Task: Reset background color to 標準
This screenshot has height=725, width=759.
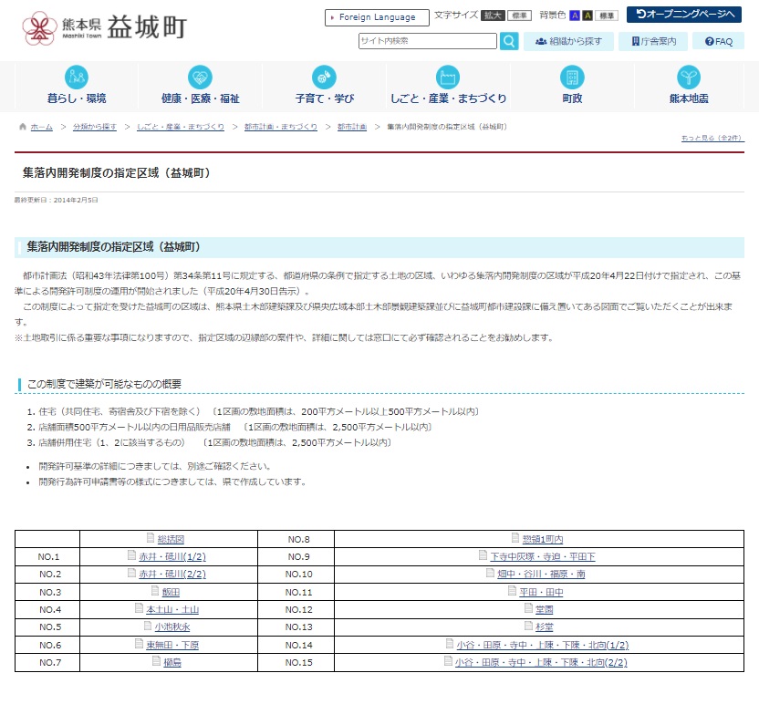Action: pyautogui.click(x=608, y=16)
